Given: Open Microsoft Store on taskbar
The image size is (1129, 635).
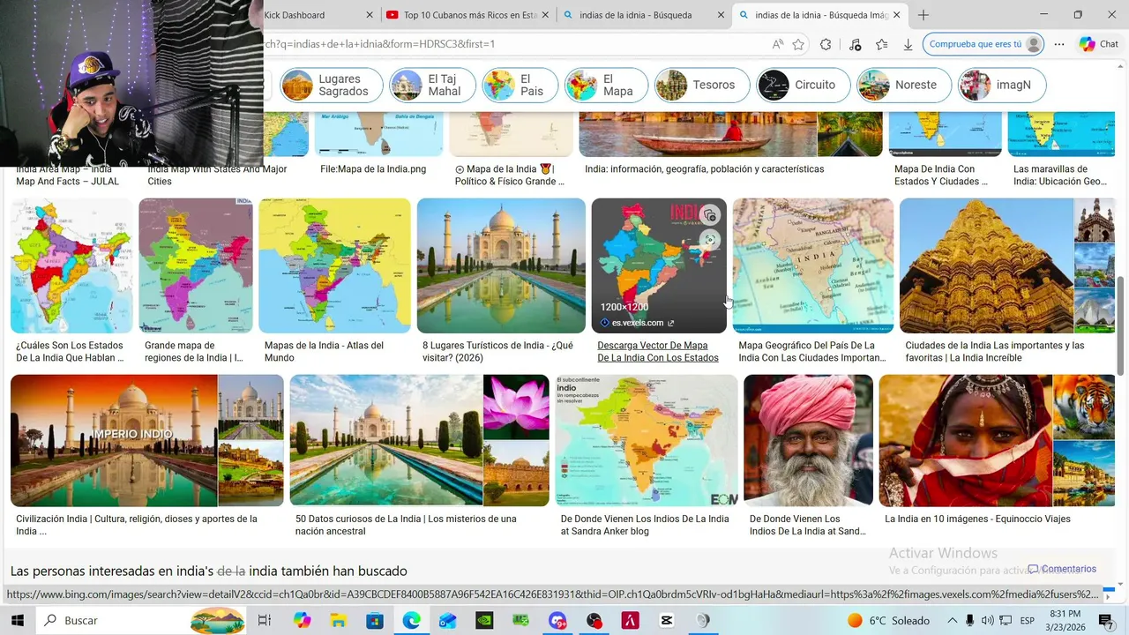Looking at the screenshot, I should pos(375,620).
